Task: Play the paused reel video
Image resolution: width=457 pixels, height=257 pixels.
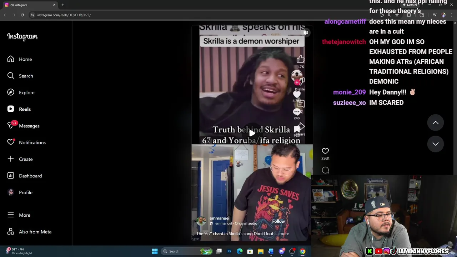Action: (x=252, y=133)
